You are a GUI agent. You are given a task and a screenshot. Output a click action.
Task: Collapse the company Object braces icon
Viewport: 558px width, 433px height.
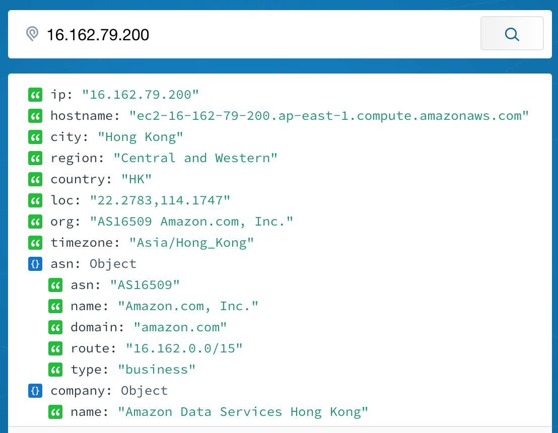[x=35, y=391]
